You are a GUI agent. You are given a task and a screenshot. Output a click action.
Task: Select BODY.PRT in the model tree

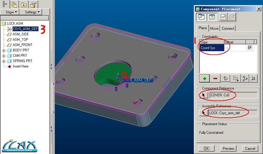pyautogui.click(x=21, y=50)
